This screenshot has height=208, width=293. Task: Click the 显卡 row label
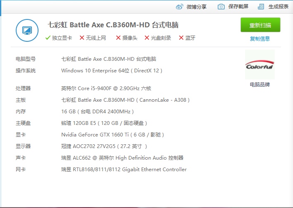(x=21, y=135)
